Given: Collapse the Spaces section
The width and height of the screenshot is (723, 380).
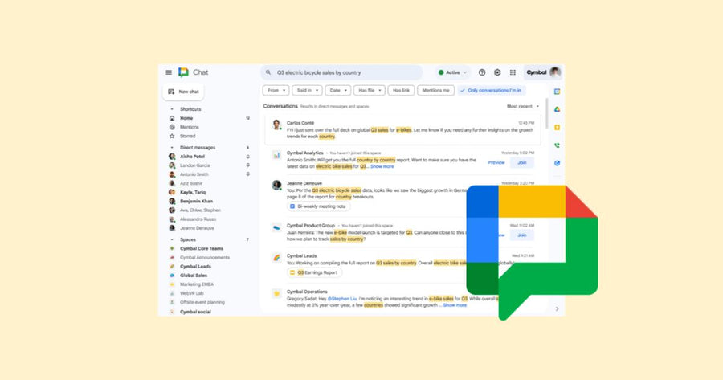Looking at the screenshot, I should (x=172, y=239).
